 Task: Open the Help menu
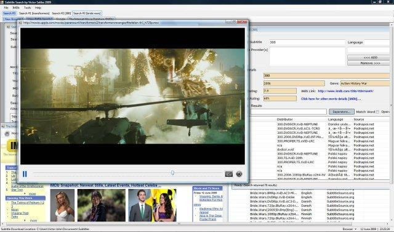pyautogui.click(x=38, y=8)
